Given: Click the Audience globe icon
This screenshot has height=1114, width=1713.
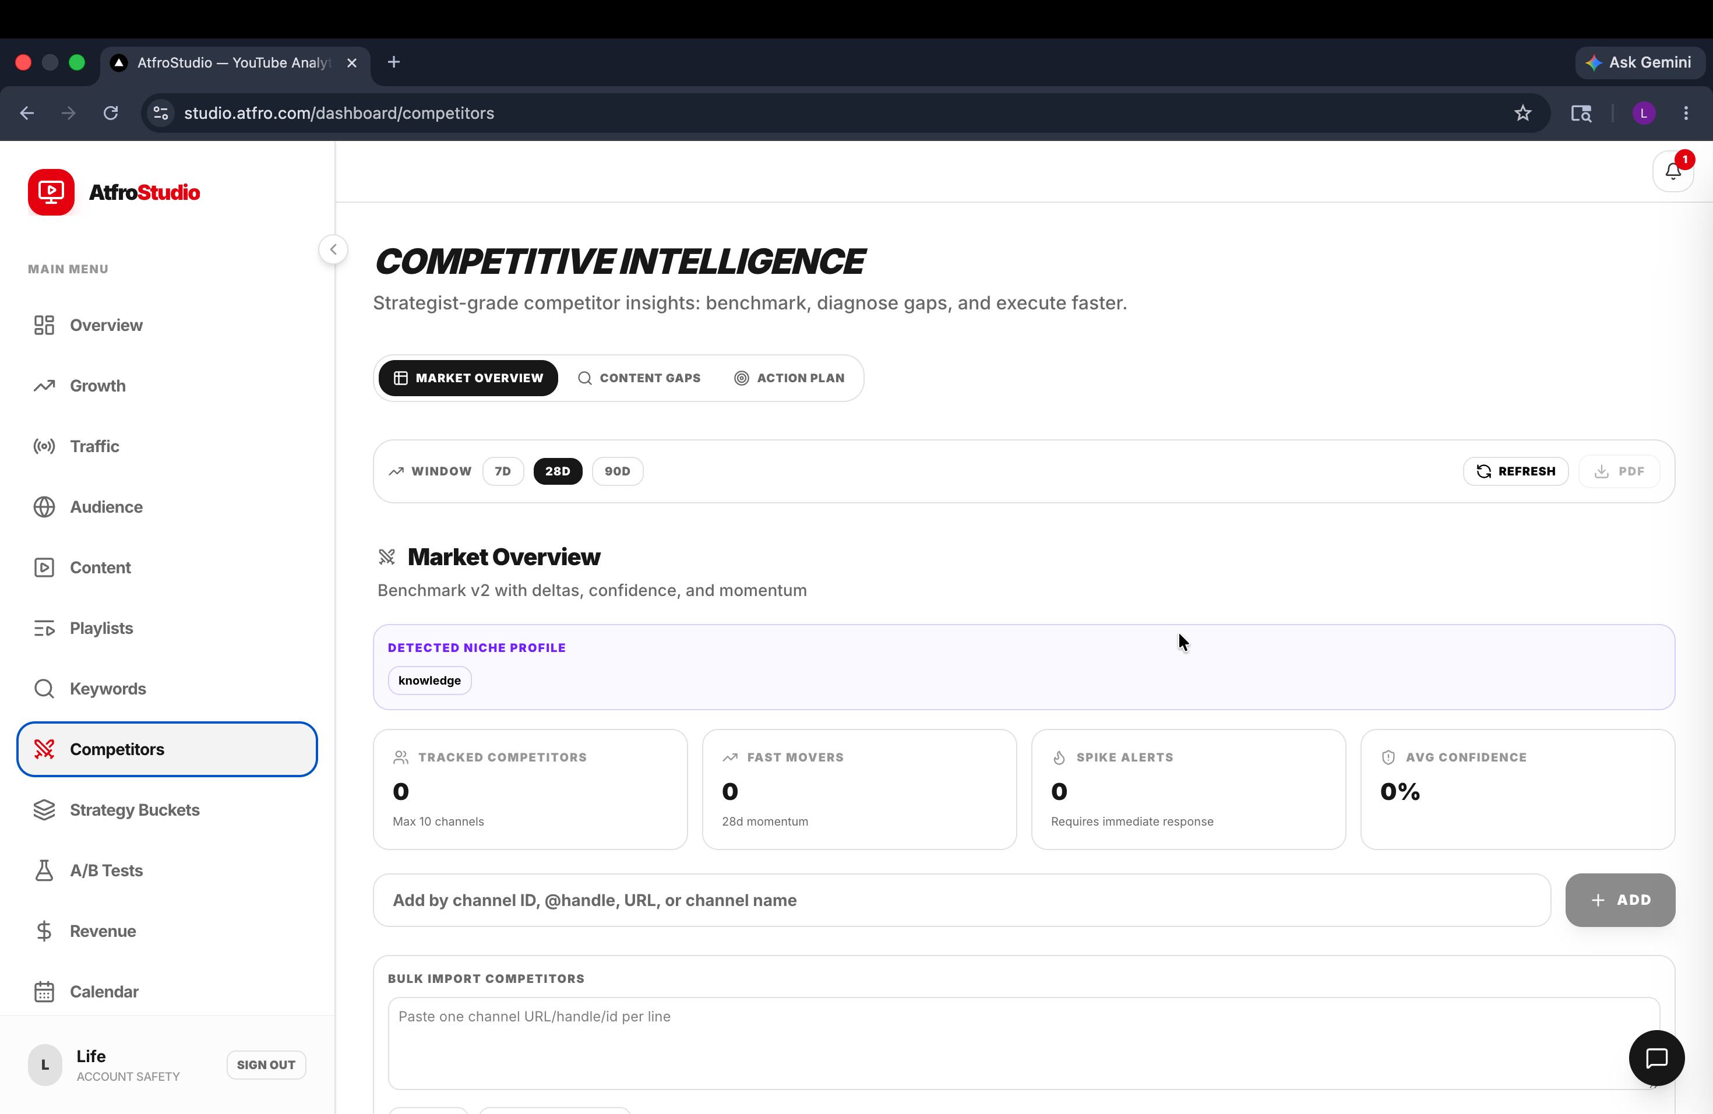Looking at the screenshot, I should [x=44, y=507].
